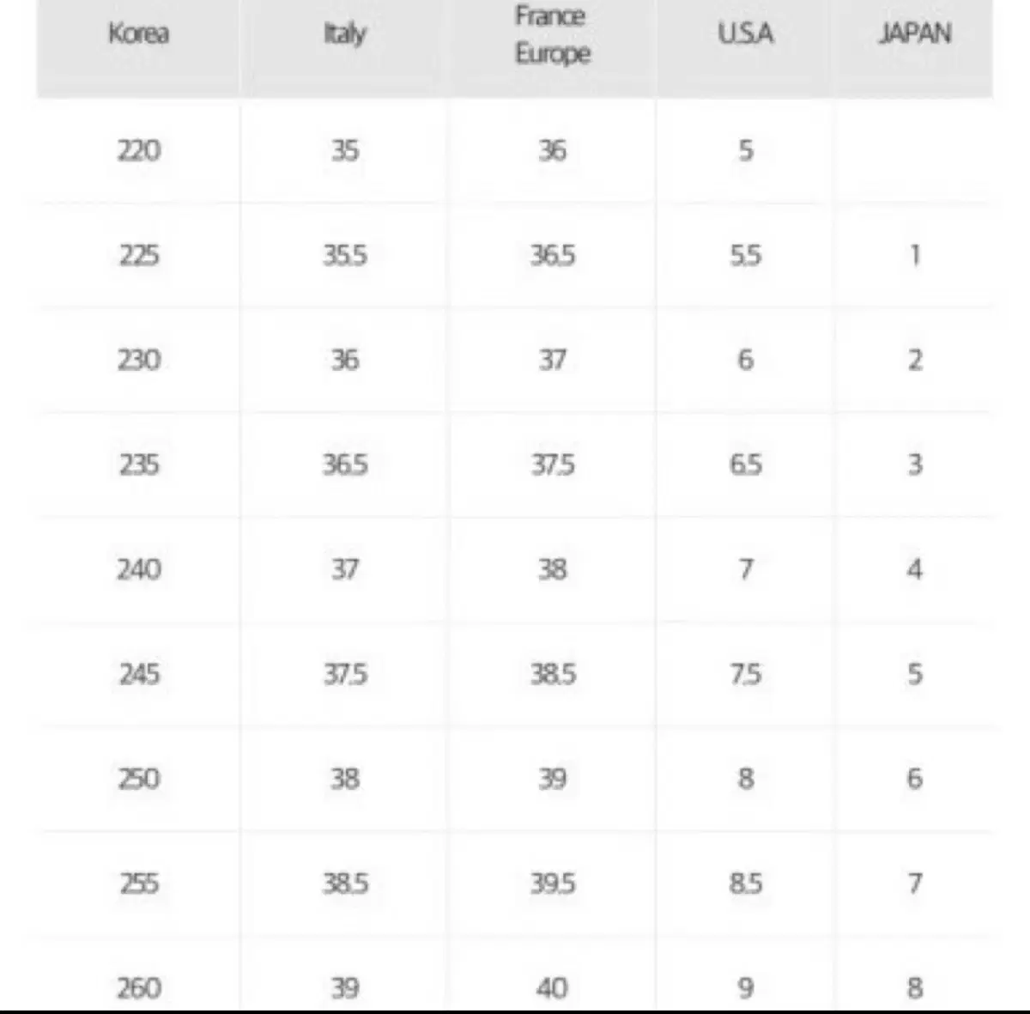Select the Italy column header
The width and height of the screenshot is (1030, 1014).
click(x=345, y=34)
